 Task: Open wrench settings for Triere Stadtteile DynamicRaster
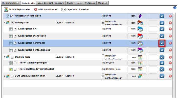tap(162, 69)
